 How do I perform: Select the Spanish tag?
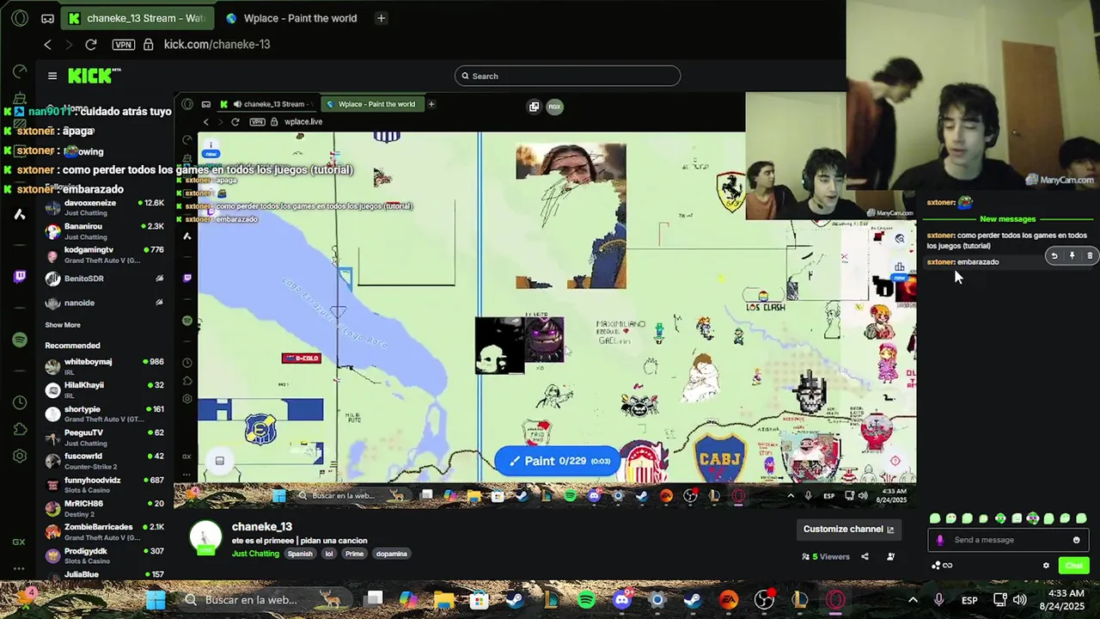300,554
